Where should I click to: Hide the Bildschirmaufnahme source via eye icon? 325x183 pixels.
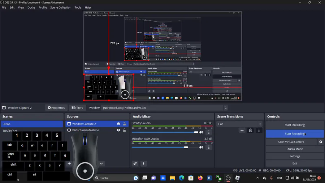(x=118, y=130)
